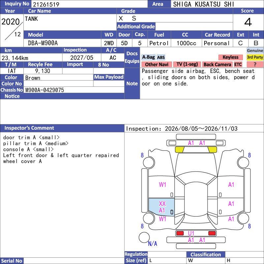Viewport: 264px width, 264px height.
Task: Click the blue shaded left front door panel
Action: [161, 207]
